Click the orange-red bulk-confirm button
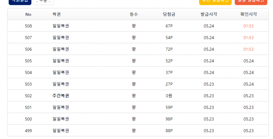 (x=251, y=2)
